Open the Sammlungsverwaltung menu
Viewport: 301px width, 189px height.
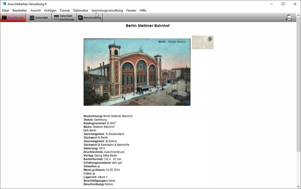point(107,10)
